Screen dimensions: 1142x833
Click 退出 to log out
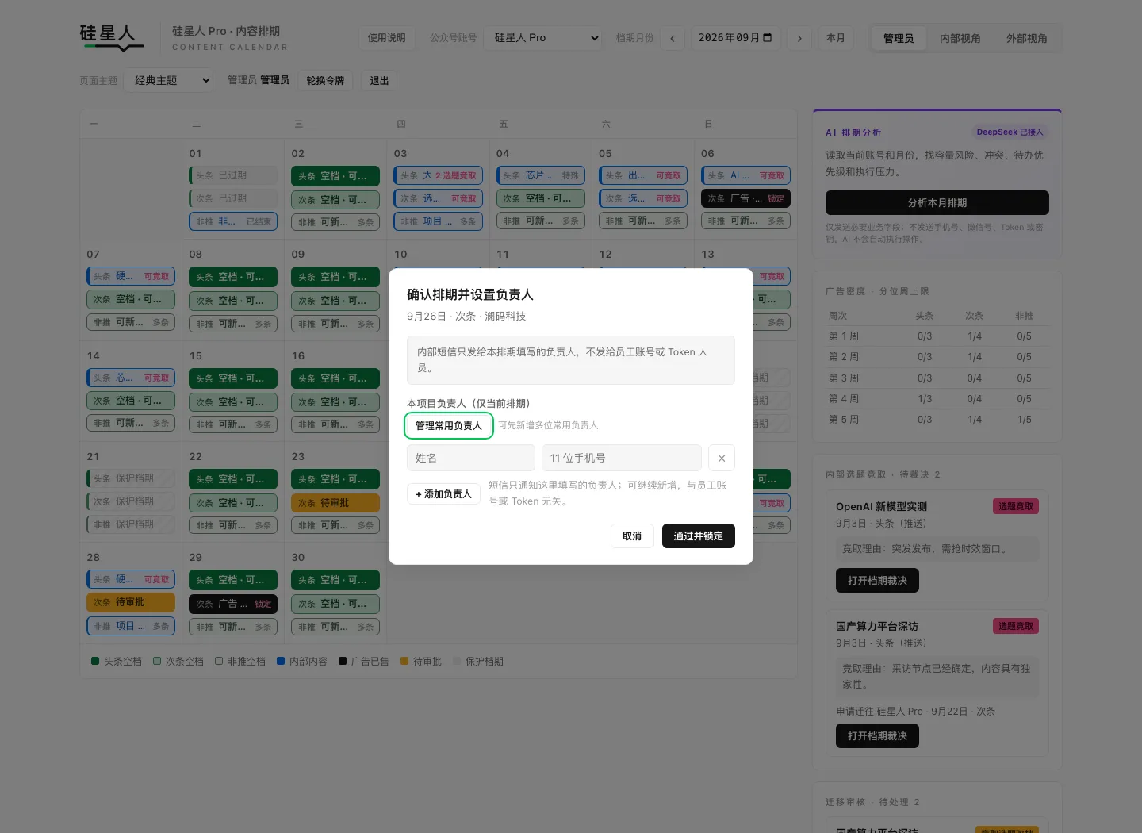click(380, 80)
